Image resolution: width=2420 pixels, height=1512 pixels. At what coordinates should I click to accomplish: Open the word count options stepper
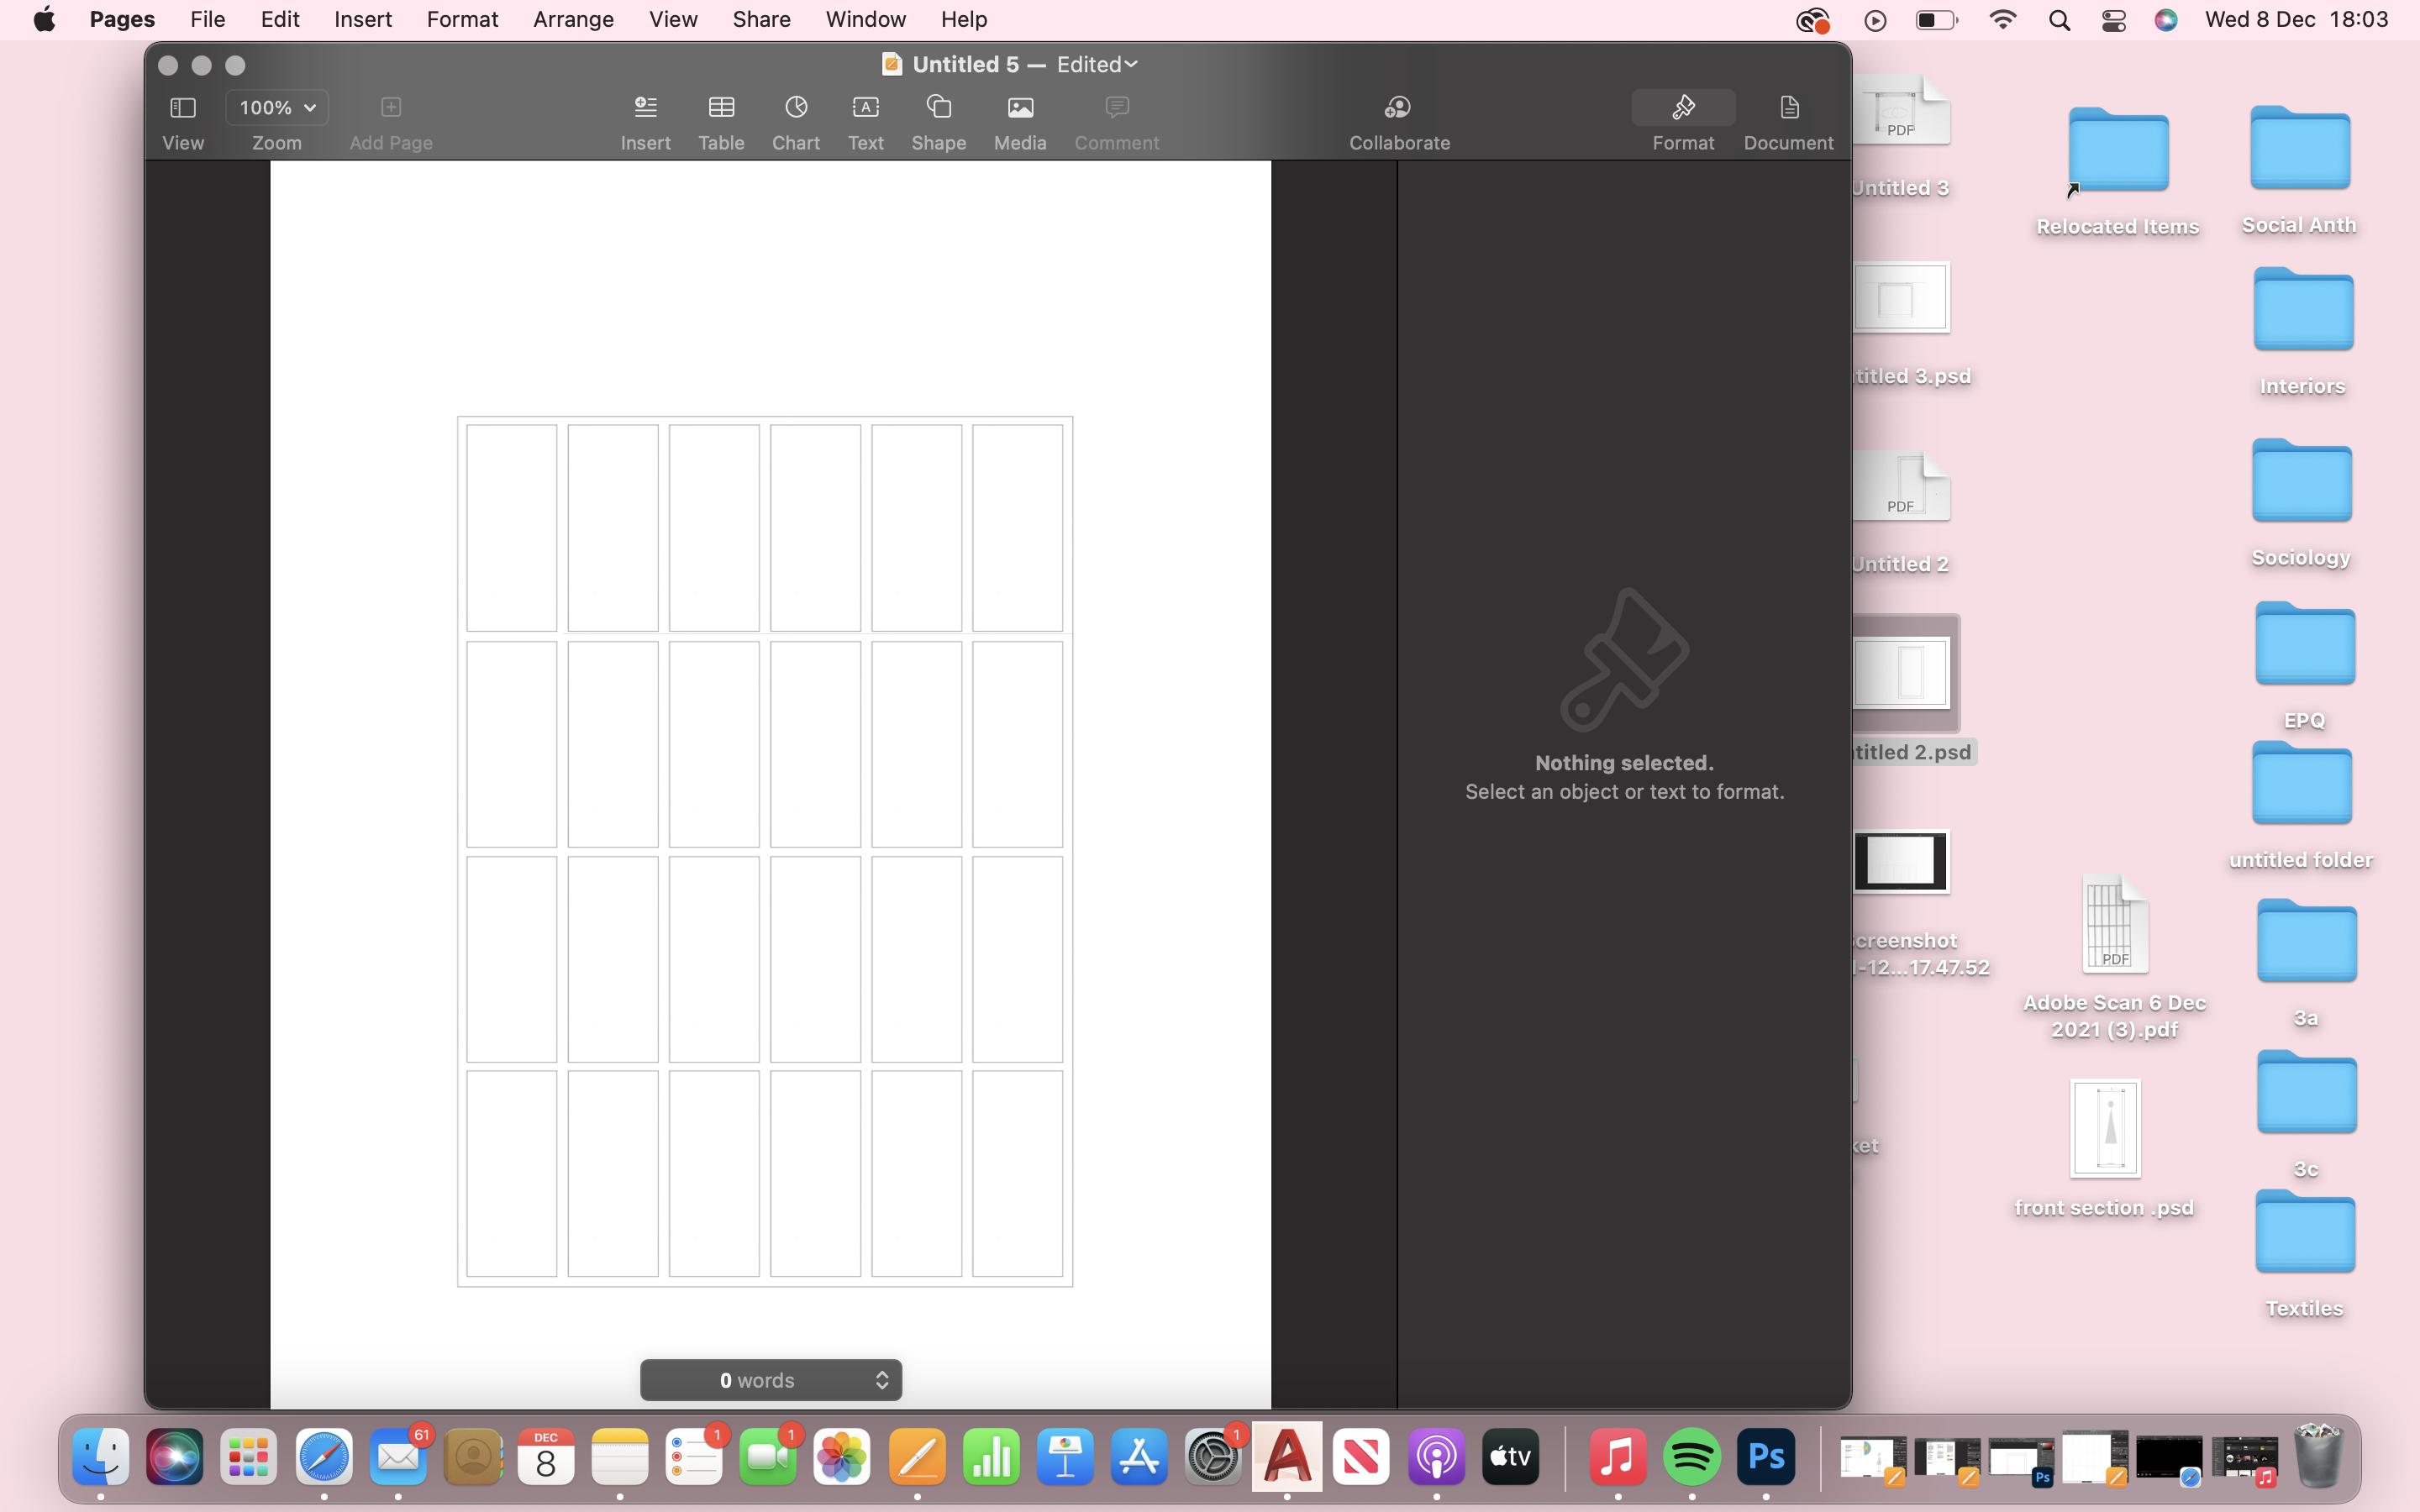[x=882, y=1380]
